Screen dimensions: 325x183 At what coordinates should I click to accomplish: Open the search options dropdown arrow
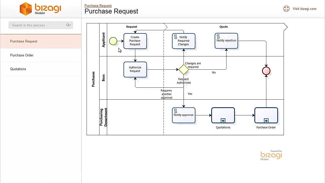pos(70,25)
